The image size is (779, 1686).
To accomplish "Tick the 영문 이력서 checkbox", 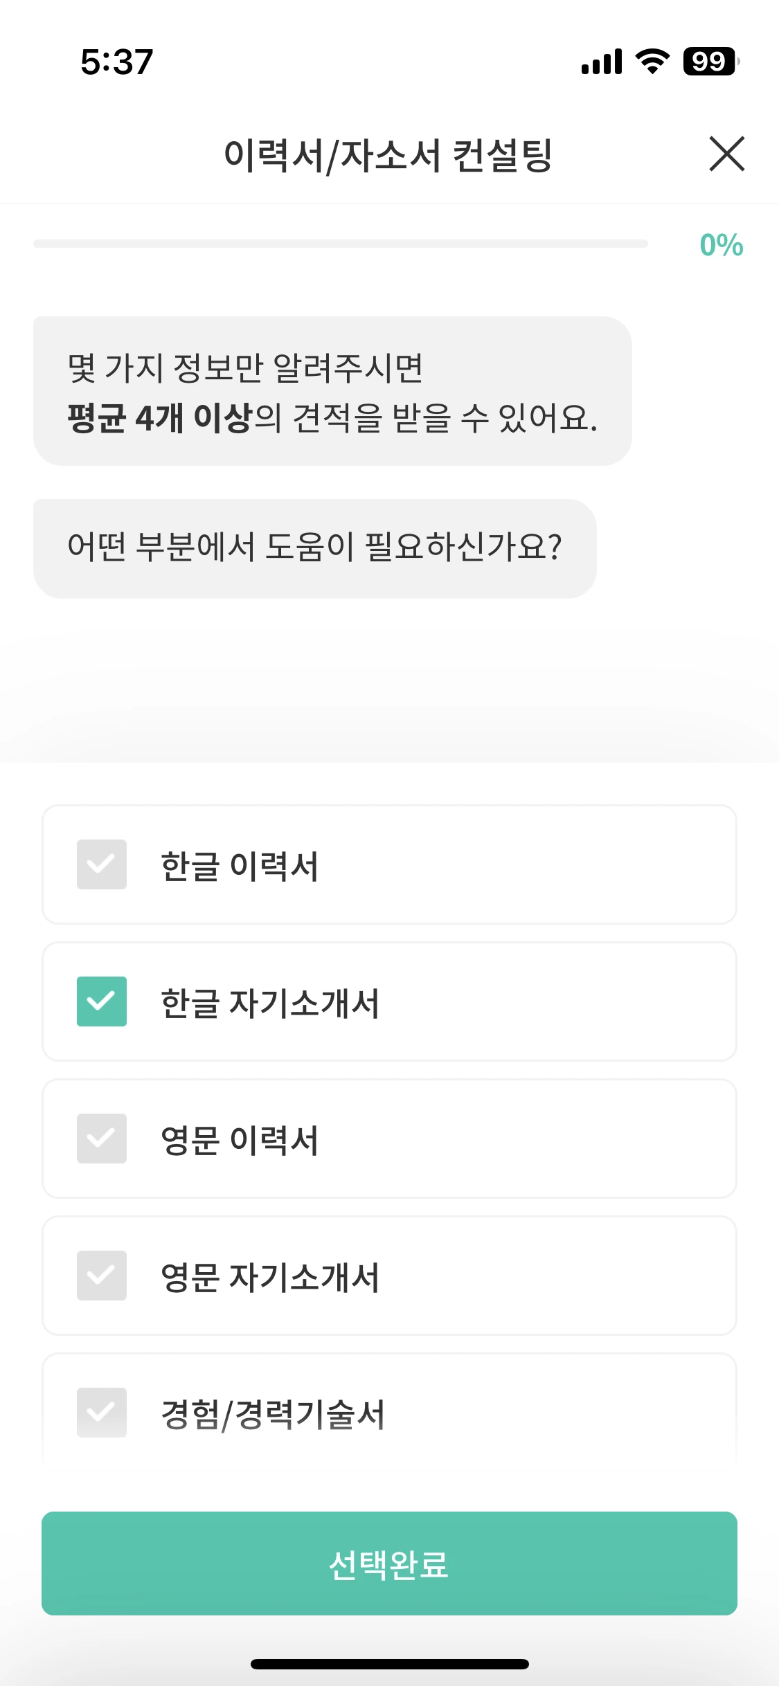I will click(102, 1139).
